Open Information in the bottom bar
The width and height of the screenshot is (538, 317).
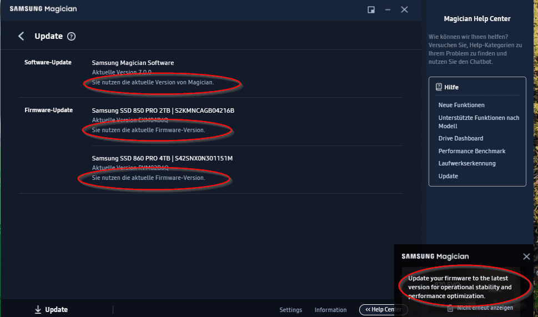click(330, 310)
